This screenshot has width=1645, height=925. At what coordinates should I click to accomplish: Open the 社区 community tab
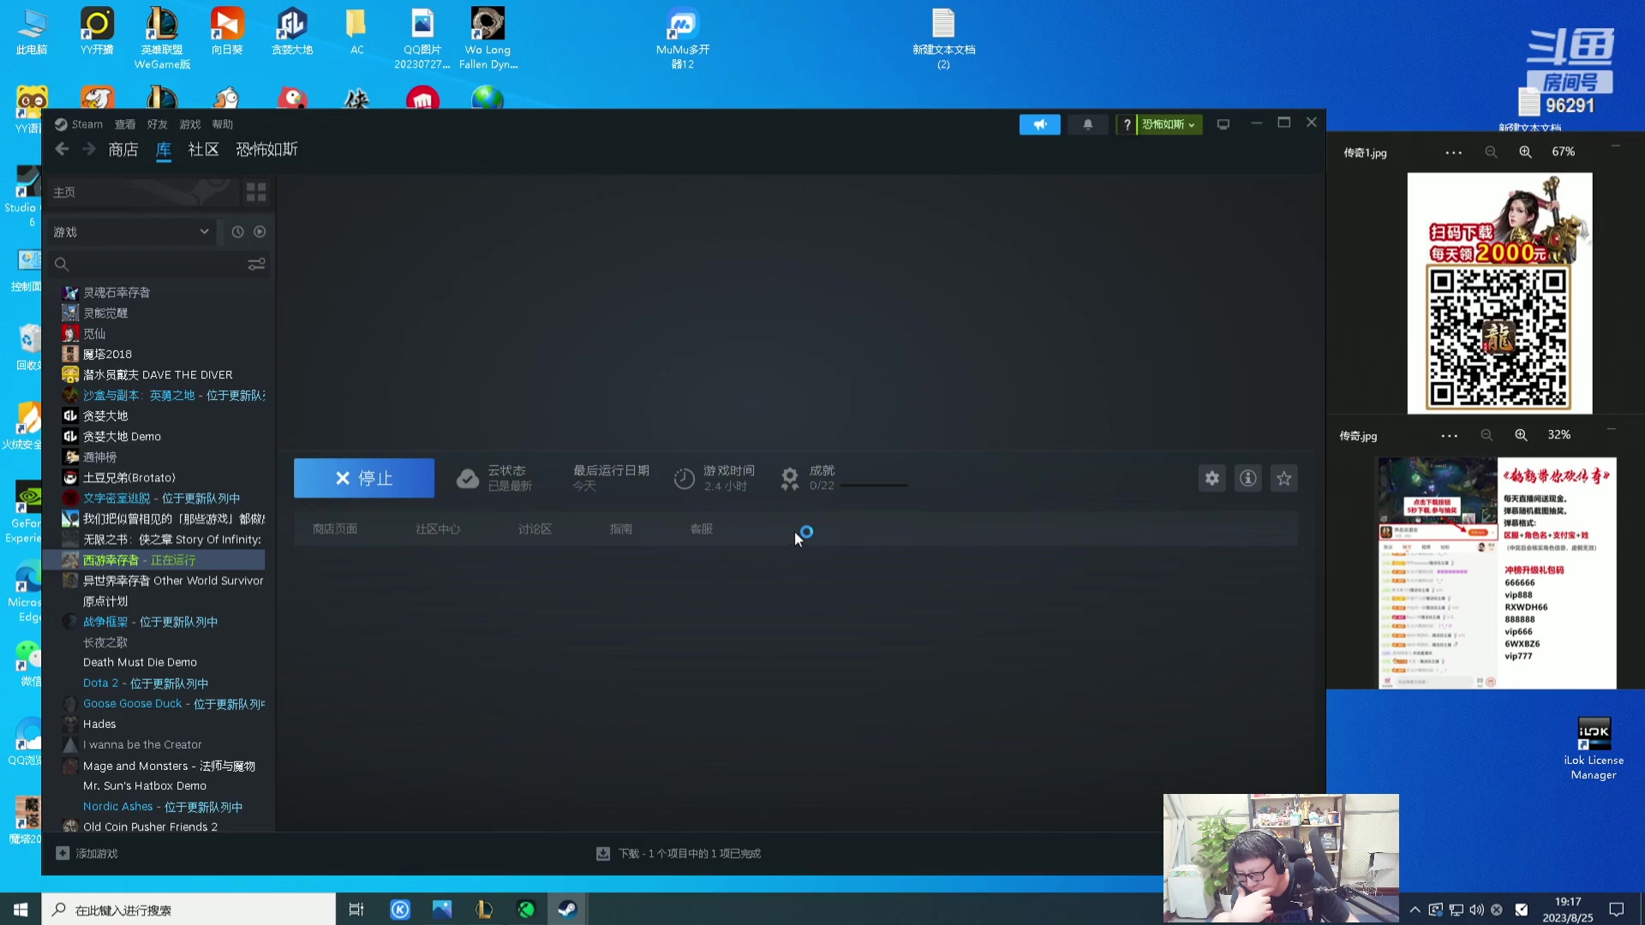[203, 149]
